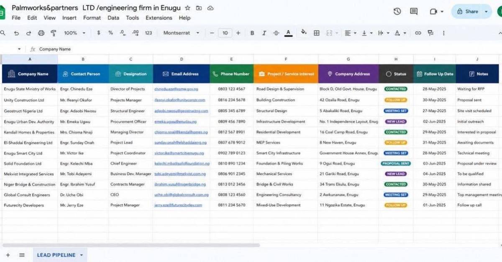Open the fill color bucket

tap(304, 33)
